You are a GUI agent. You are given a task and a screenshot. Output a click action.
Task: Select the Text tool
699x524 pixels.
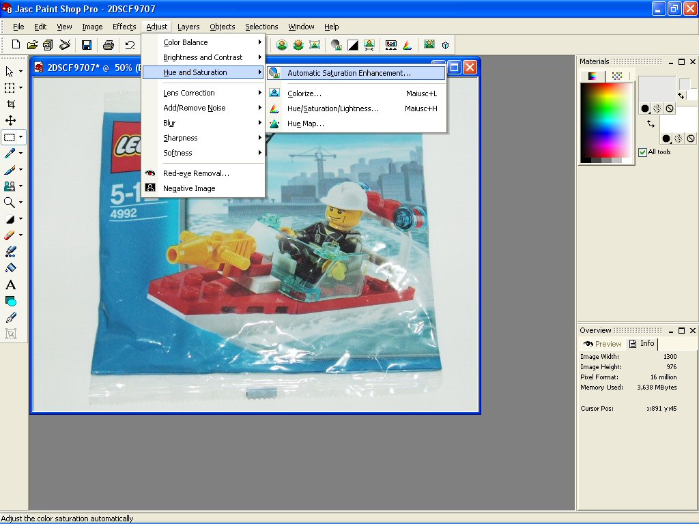(10, 285)
